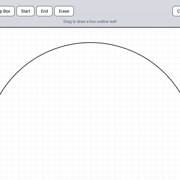Click the dark divider line below the toolbar
This screenshot has width=180, height=180.
pyautogui.click(x=90, y=27)
